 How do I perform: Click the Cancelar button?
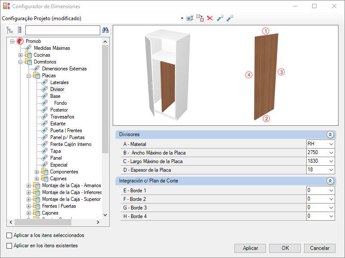click(x=320, y=248)
